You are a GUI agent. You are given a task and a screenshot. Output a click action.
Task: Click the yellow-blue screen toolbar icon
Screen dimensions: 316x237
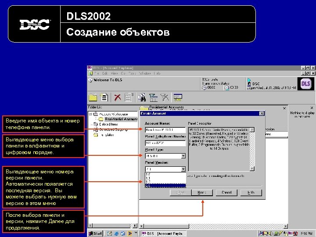[178, 97]
